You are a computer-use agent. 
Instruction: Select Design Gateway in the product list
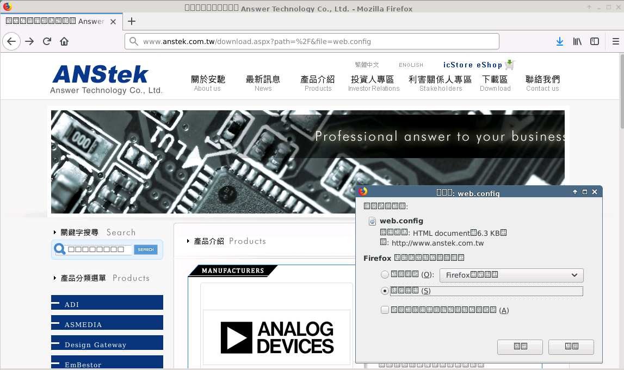(107, 343)
